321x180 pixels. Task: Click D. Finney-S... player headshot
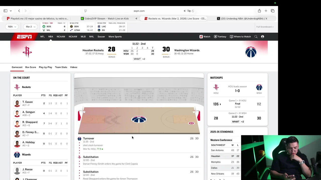[x=17, y=134]
